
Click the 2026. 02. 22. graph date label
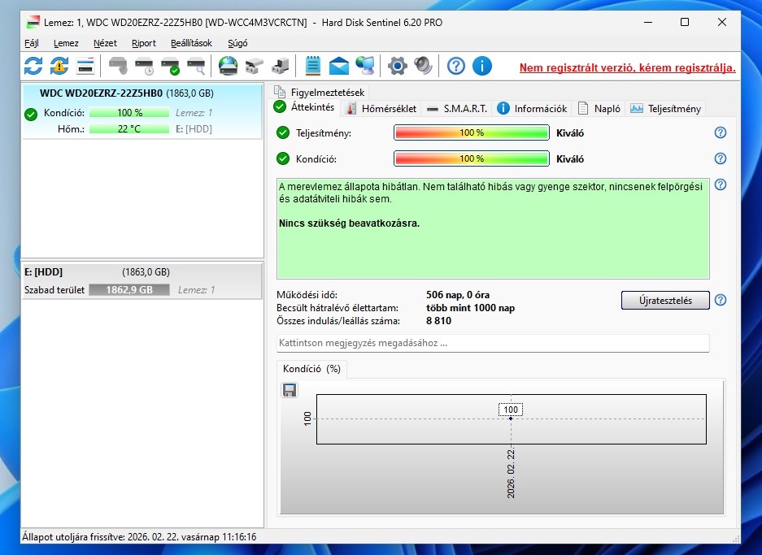(511, 474)
